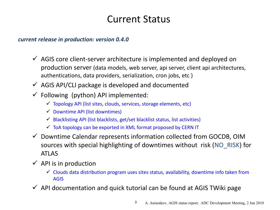280x210 pixels.
Task: Click the 'Current Status' slide title
Action: coord(139,19)
